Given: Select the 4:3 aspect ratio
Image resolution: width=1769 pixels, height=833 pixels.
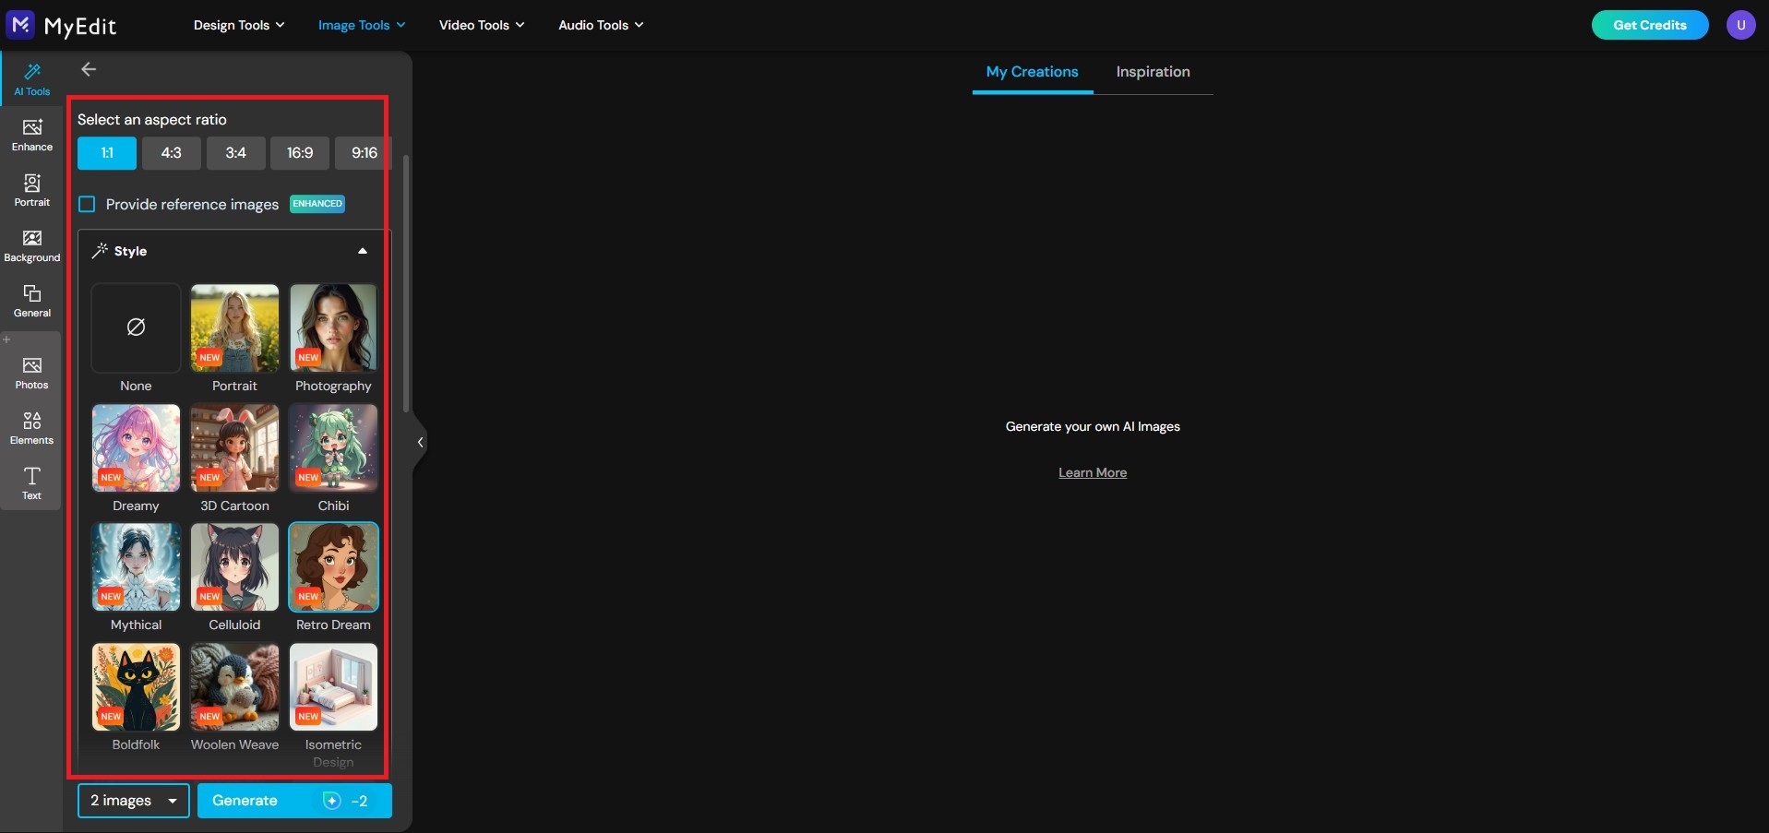Looking at the screenshot, I should 172,153.
